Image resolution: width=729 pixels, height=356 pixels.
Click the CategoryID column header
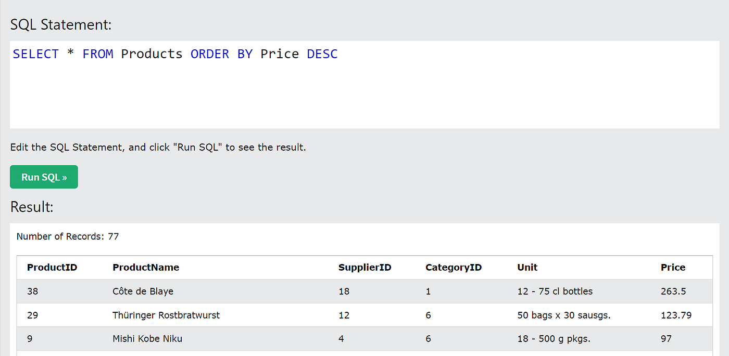[453, 267]
